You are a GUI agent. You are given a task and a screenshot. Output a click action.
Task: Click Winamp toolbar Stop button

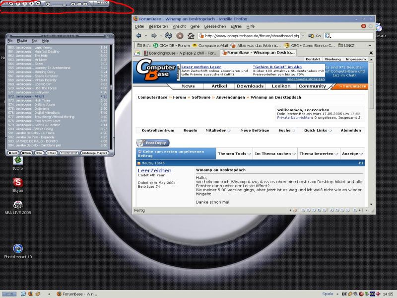point(31,3)
